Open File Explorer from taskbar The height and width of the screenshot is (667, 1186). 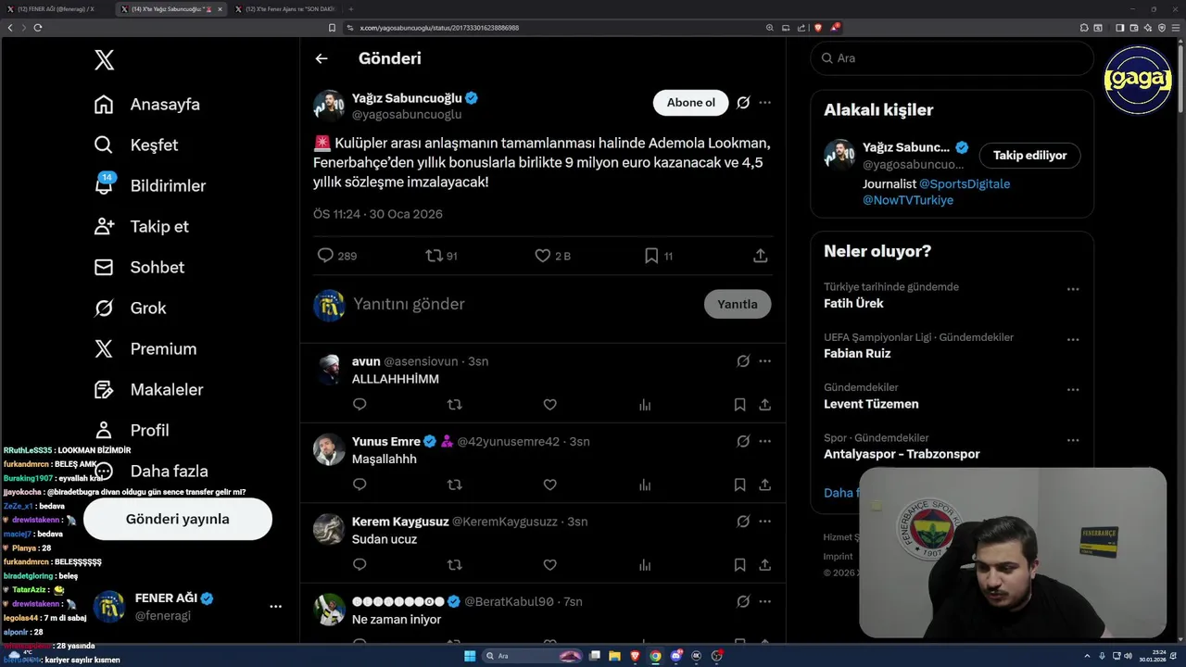pos(614,656)
